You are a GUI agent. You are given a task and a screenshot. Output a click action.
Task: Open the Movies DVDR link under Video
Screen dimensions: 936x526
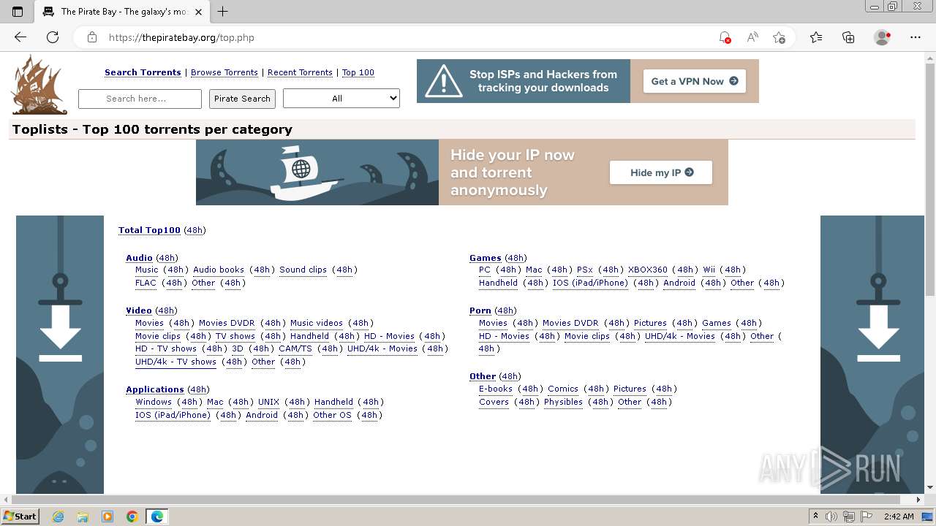point(227,323)
